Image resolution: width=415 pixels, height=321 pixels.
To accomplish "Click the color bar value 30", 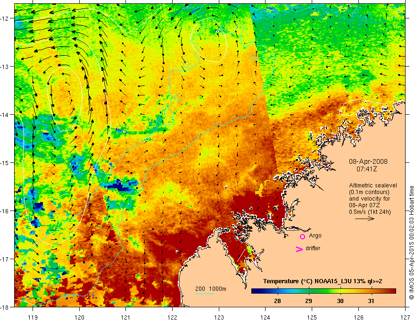I will coord(340,301).
